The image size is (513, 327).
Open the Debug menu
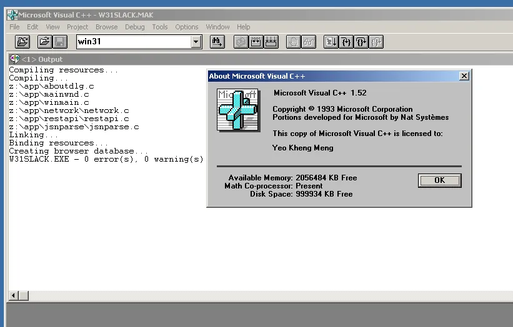coord(135,27)
